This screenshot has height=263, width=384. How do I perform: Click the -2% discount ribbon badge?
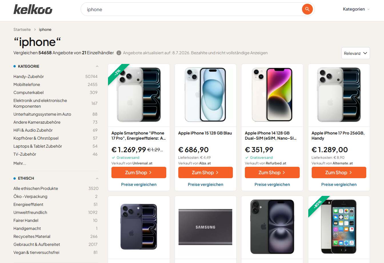[x=117, y=73]
